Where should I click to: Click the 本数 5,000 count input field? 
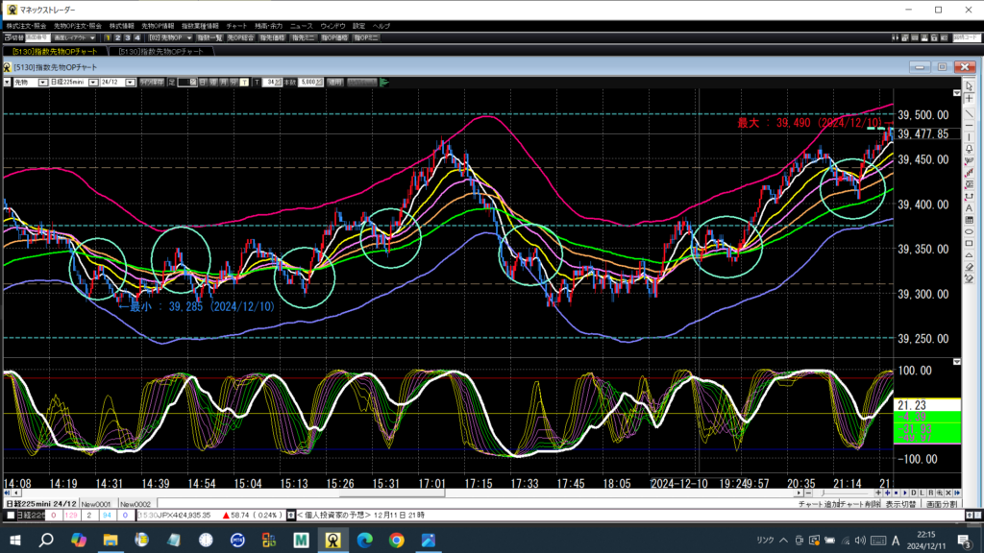(310, 83)
